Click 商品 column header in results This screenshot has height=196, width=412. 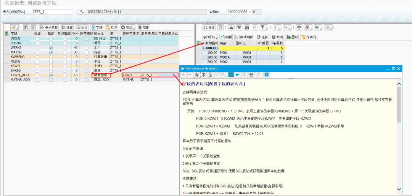[227, 43]
